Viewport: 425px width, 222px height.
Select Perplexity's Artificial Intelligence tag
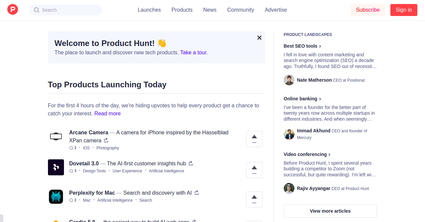(x=115, y=200)
